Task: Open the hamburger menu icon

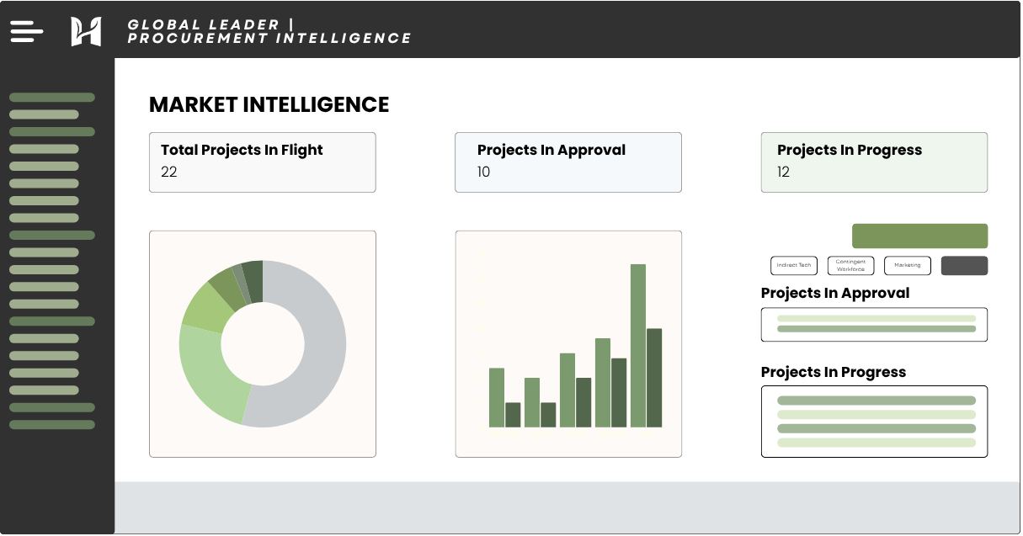Action: click(26, 31)
